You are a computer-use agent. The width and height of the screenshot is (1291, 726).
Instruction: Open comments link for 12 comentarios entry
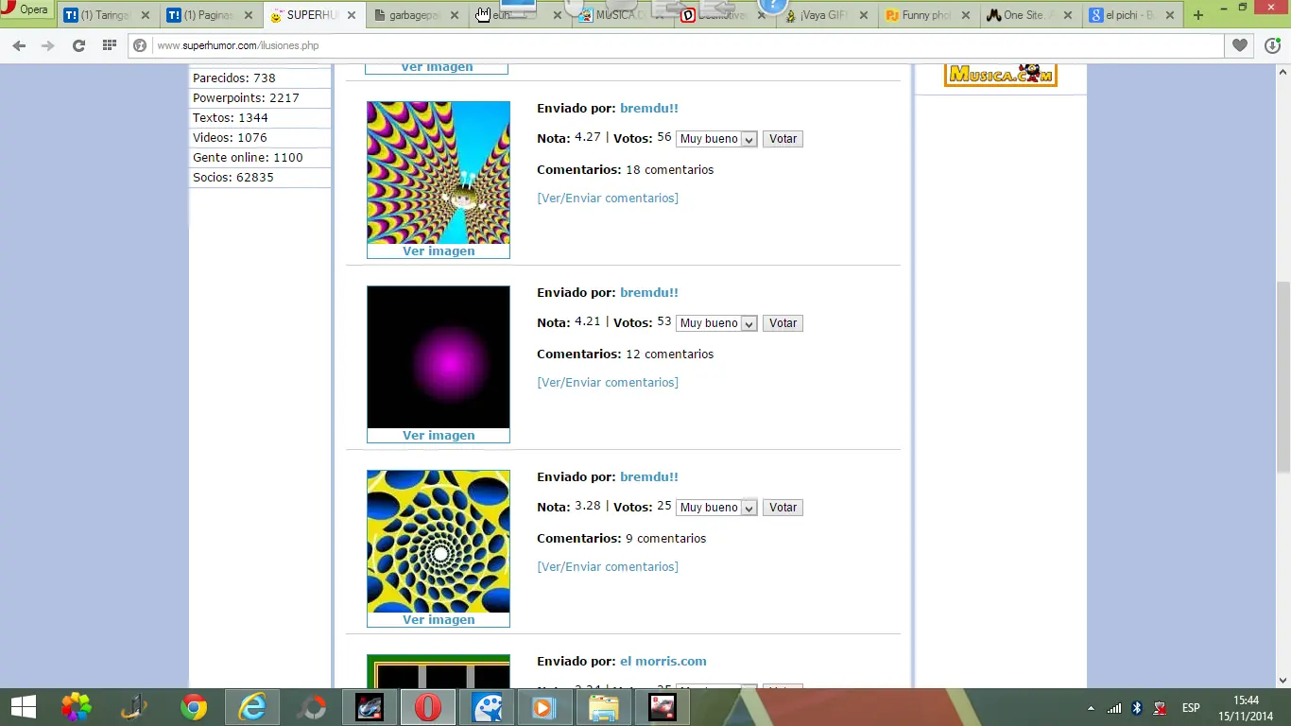(x=608, y=383)
